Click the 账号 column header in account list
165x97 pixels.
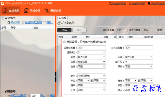coord(21,28)
